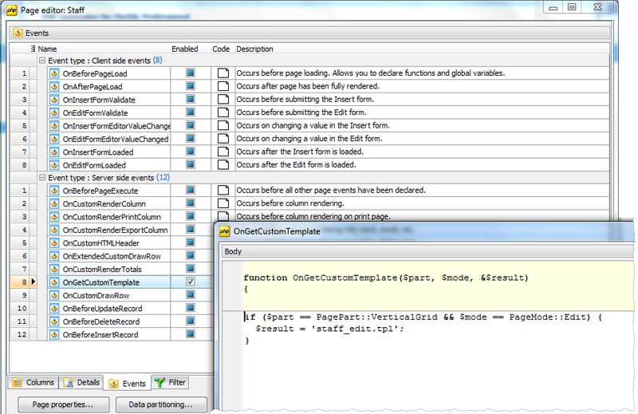
Task: Click code icon for OnEditFormLoaded row
Action: coord(223,165)
